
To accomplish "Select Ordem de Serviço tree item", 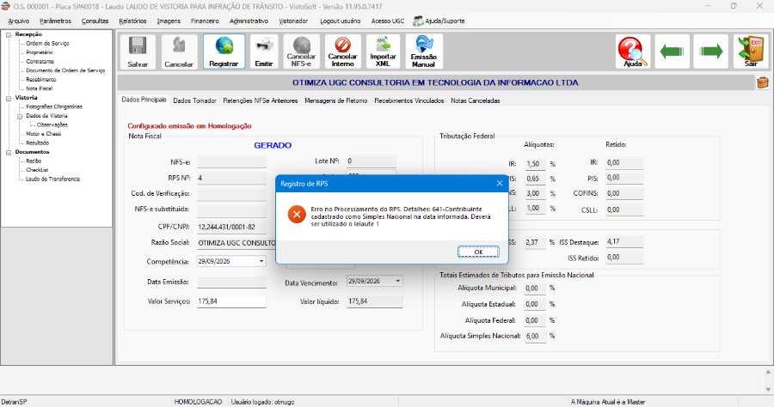I will 47,43.
